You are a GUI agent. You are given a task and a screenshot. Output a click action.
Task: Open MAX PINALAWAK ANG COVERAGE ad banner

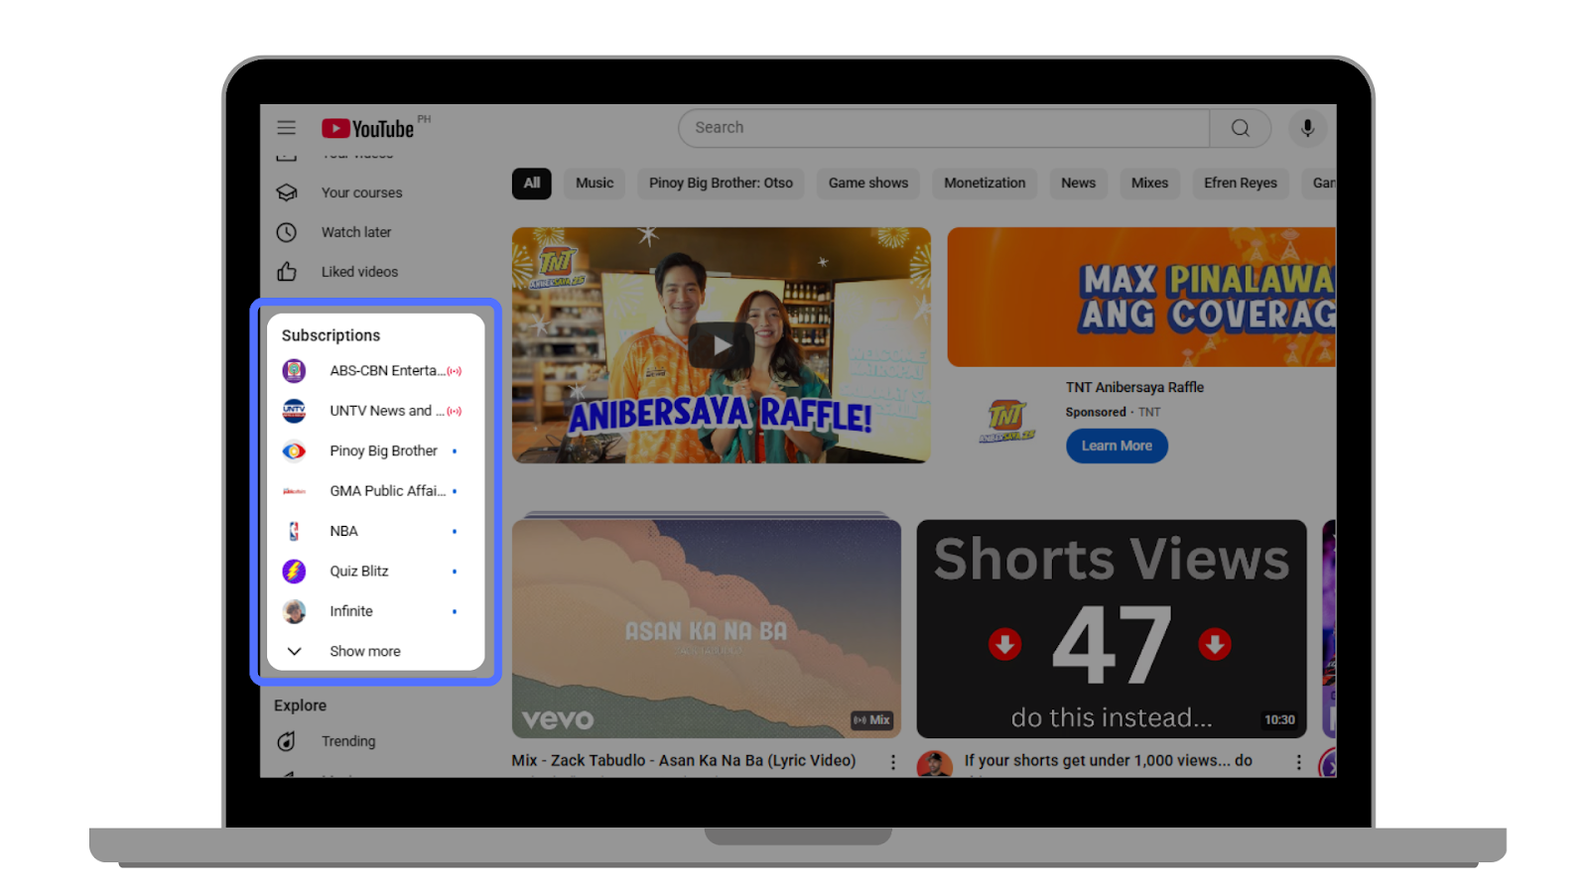[1141, 297]
